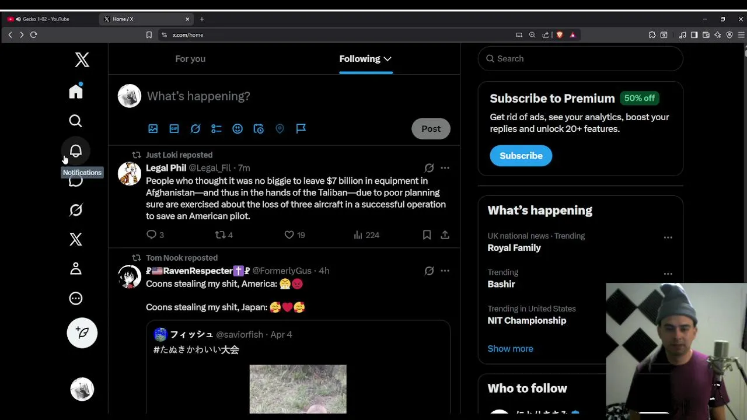Viewport: 747px width, 420px height.
Task: Open the browser extensions puzzle icon
Action: (x=652, y=35)
